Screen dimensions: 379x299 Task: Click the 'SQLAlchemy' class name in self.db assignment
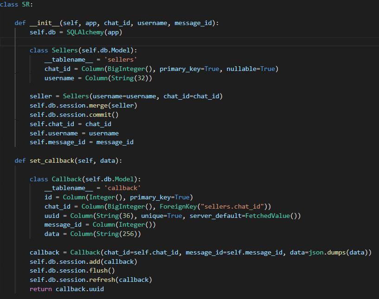[85, 32]
